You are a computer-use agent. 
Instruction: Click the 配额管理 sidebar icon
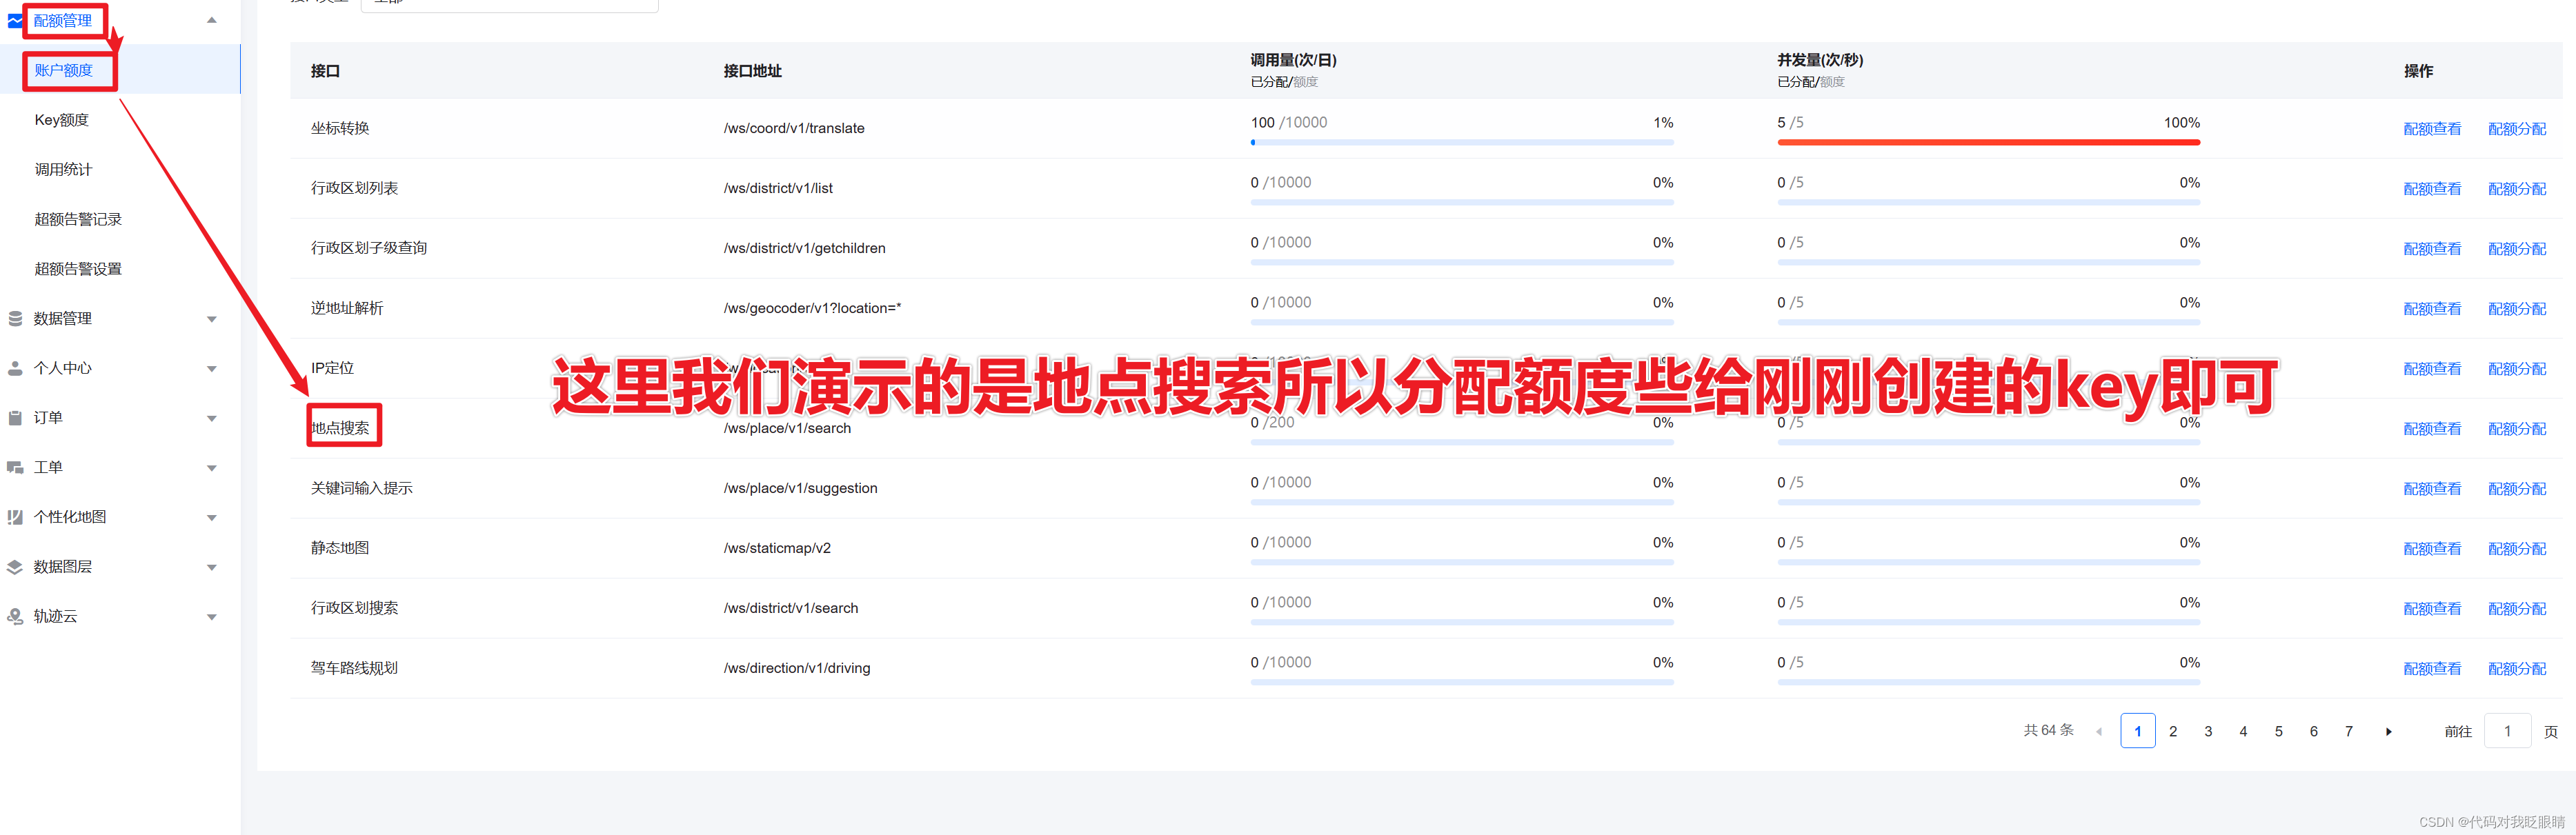14,20
